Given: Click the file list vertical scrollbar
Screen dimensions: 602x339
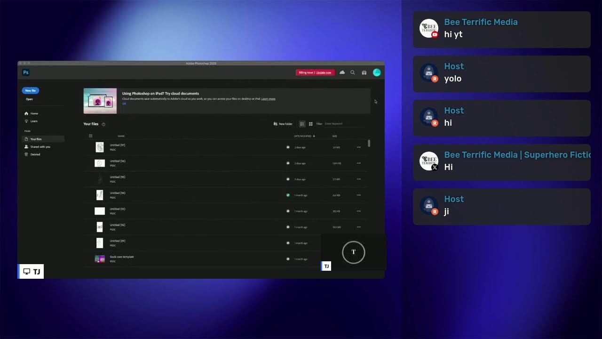Looking at the screenshot, I should click(x=369, y=143).
